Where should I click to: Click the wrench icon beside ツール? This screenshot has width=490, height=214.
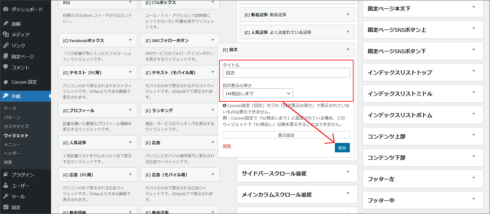[6, 196]
